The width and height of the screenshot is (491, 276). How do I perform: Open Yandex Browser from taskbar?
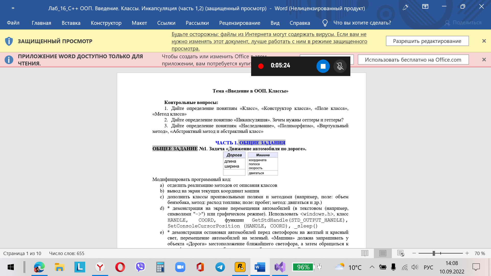[100, 267]
